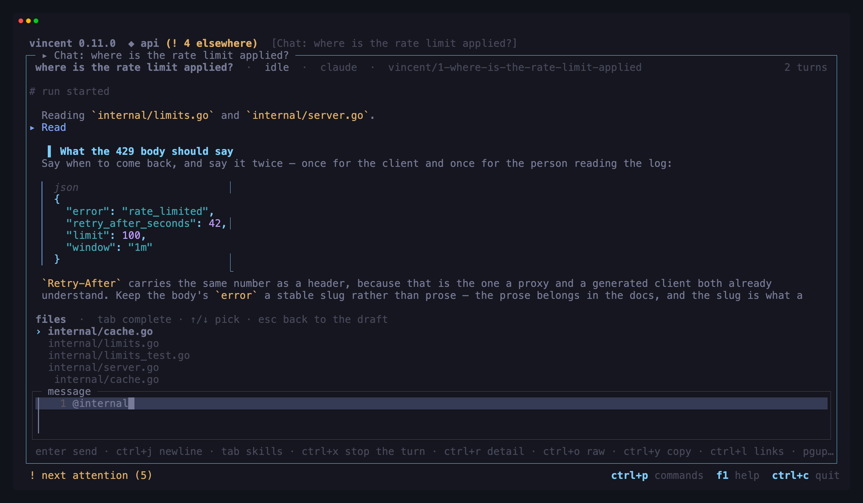Click the 'enter send' hint
Image resolution: width=863 pixels, height=503 pixels.
click(x=66, y=451)
